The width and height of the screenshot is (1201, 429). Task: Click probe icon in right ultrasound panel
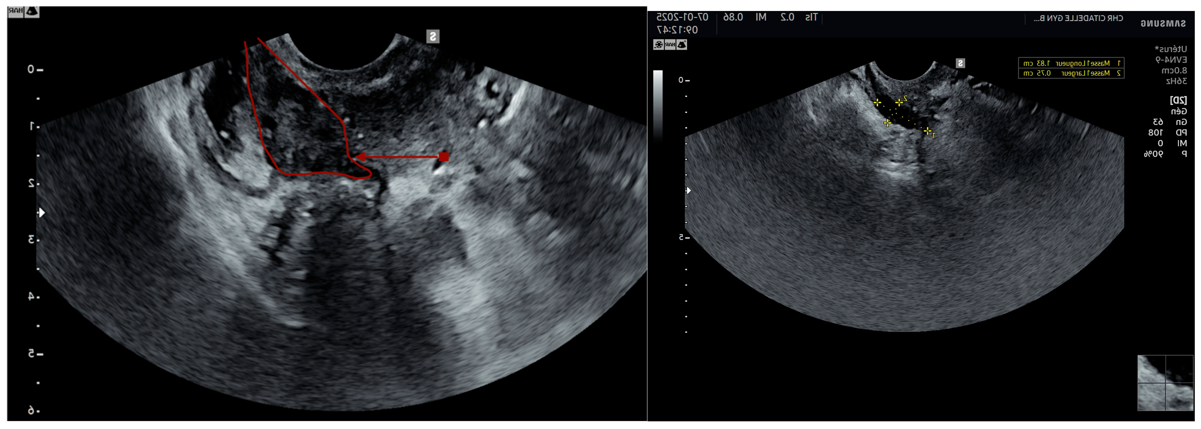pos(682,45)
